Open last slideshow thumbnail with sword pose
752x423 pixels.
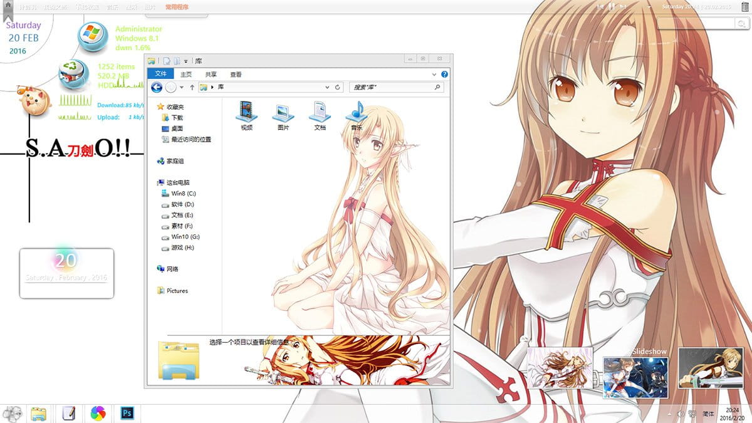[711, 370]
